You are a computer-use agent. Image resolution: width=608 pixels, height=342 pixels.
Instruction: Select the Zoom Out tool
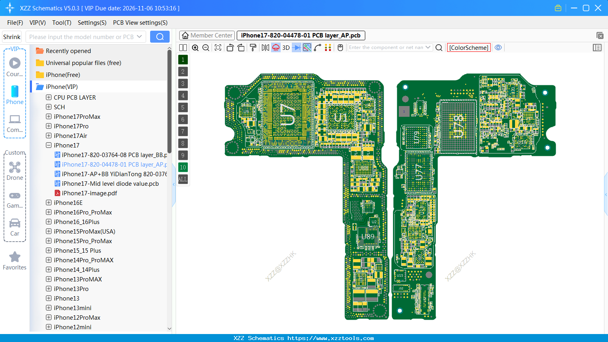(206, 47)
